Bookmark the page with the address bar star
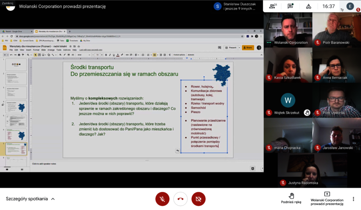 pyautogui.click(x=242, y=36)
